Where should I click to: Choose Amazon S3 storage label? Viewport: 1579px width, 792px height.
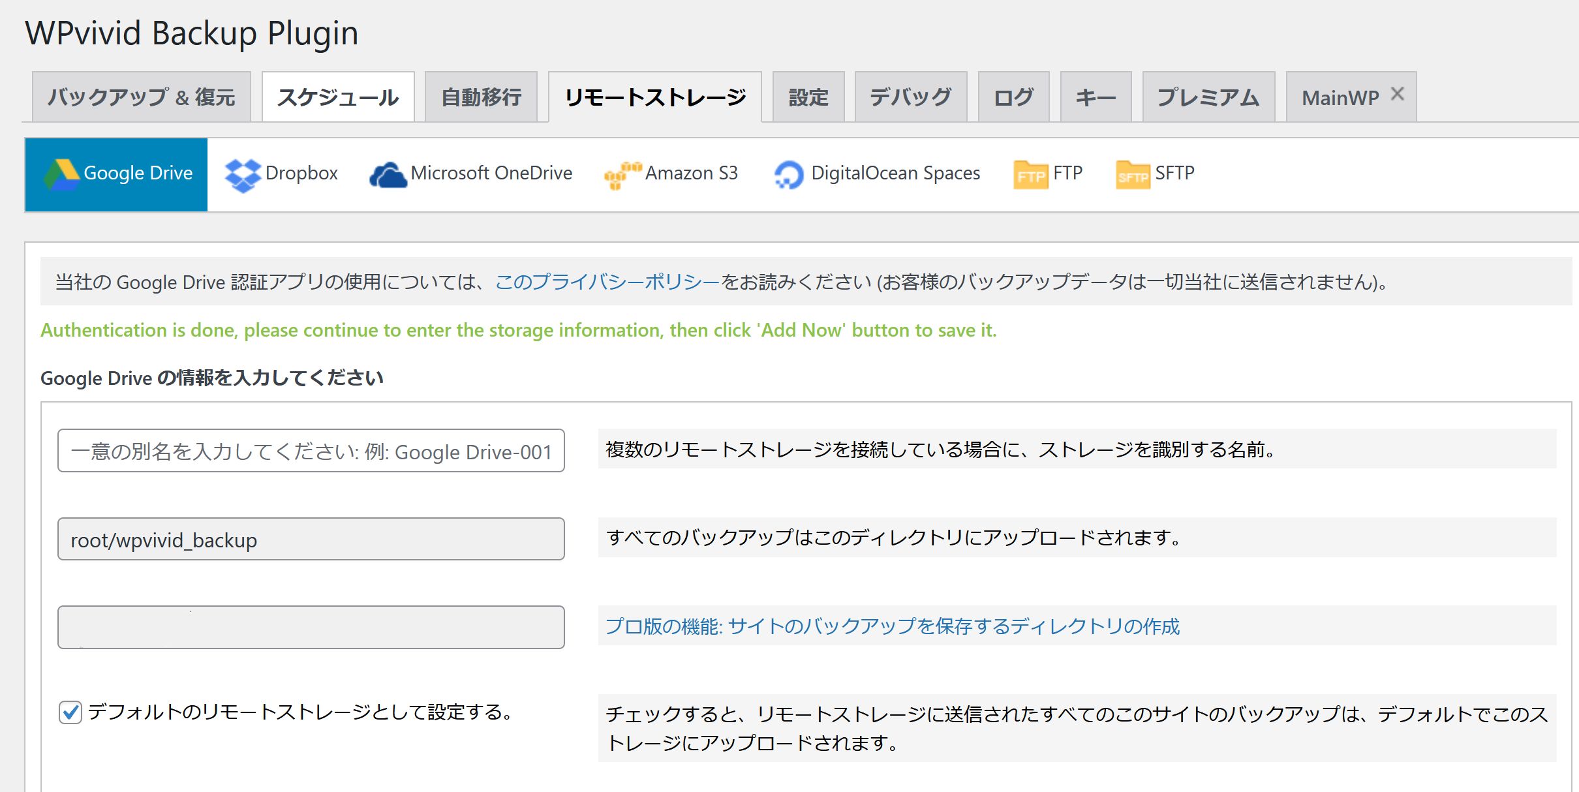(692, 173)
